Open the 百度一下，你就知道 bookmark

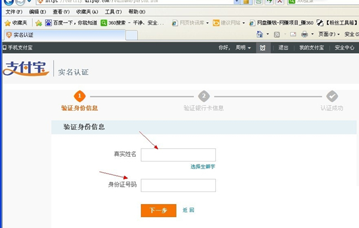(x=71, y=23)
